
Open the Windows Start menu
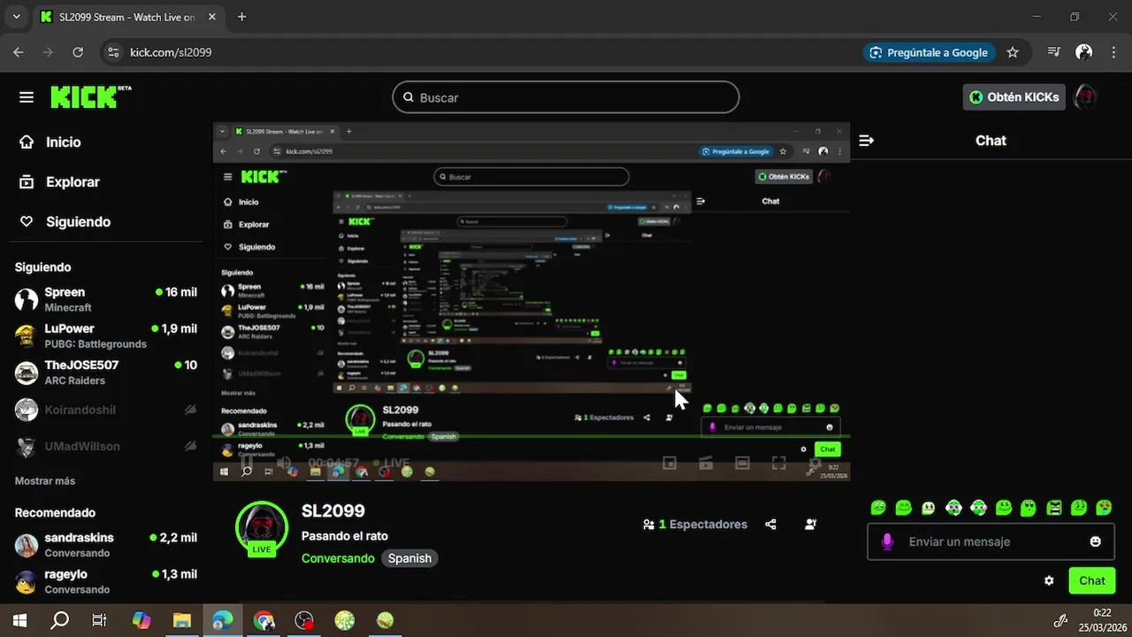[19, 620]
